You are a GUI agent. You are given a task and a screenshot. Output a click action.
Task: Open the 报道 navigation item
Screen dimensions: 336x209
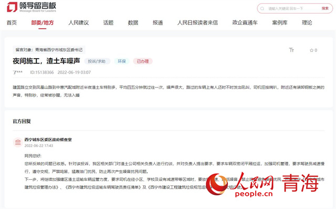pyautogui.click(x=157, y=23)
